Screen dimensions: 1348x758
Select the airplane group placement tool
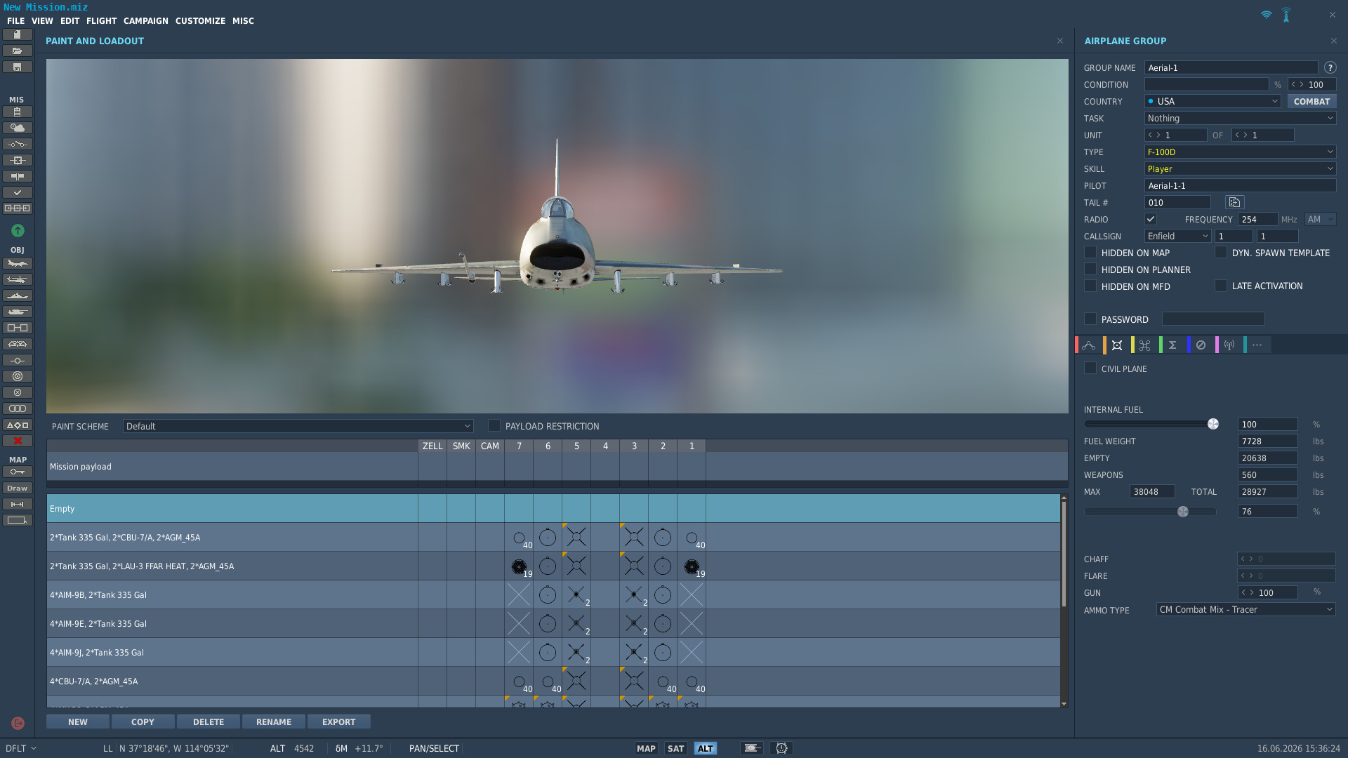coord(18,263)
